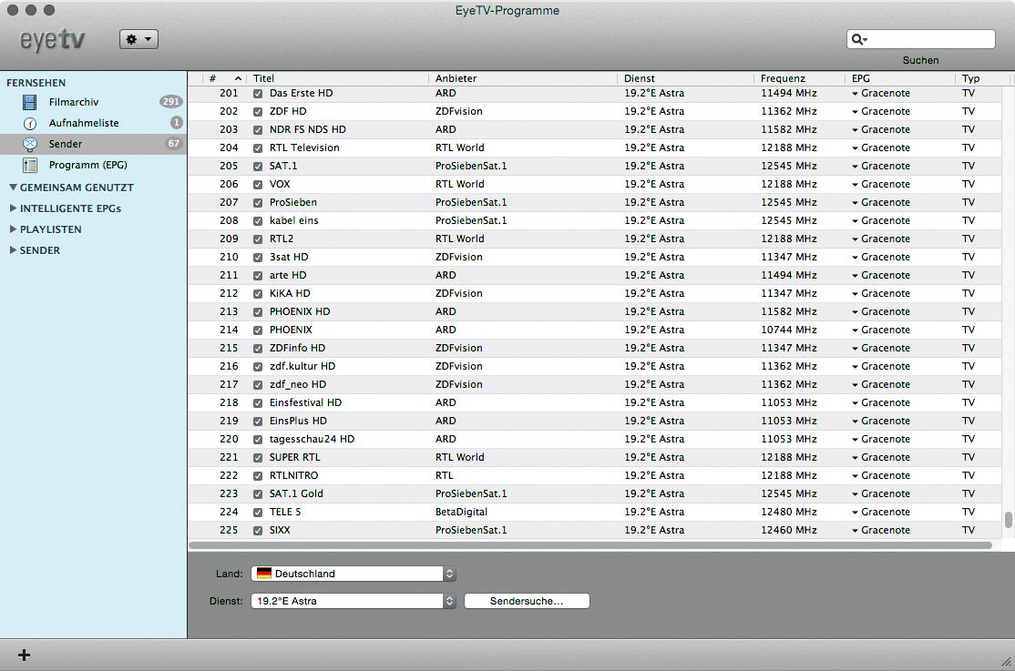Select the RTLNITRO channel title

tap(294, 475)
